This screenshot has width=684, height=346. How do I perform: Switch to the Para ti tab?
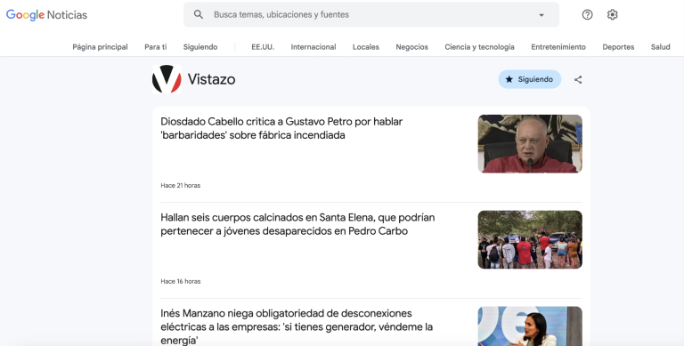tap(155, 47)
